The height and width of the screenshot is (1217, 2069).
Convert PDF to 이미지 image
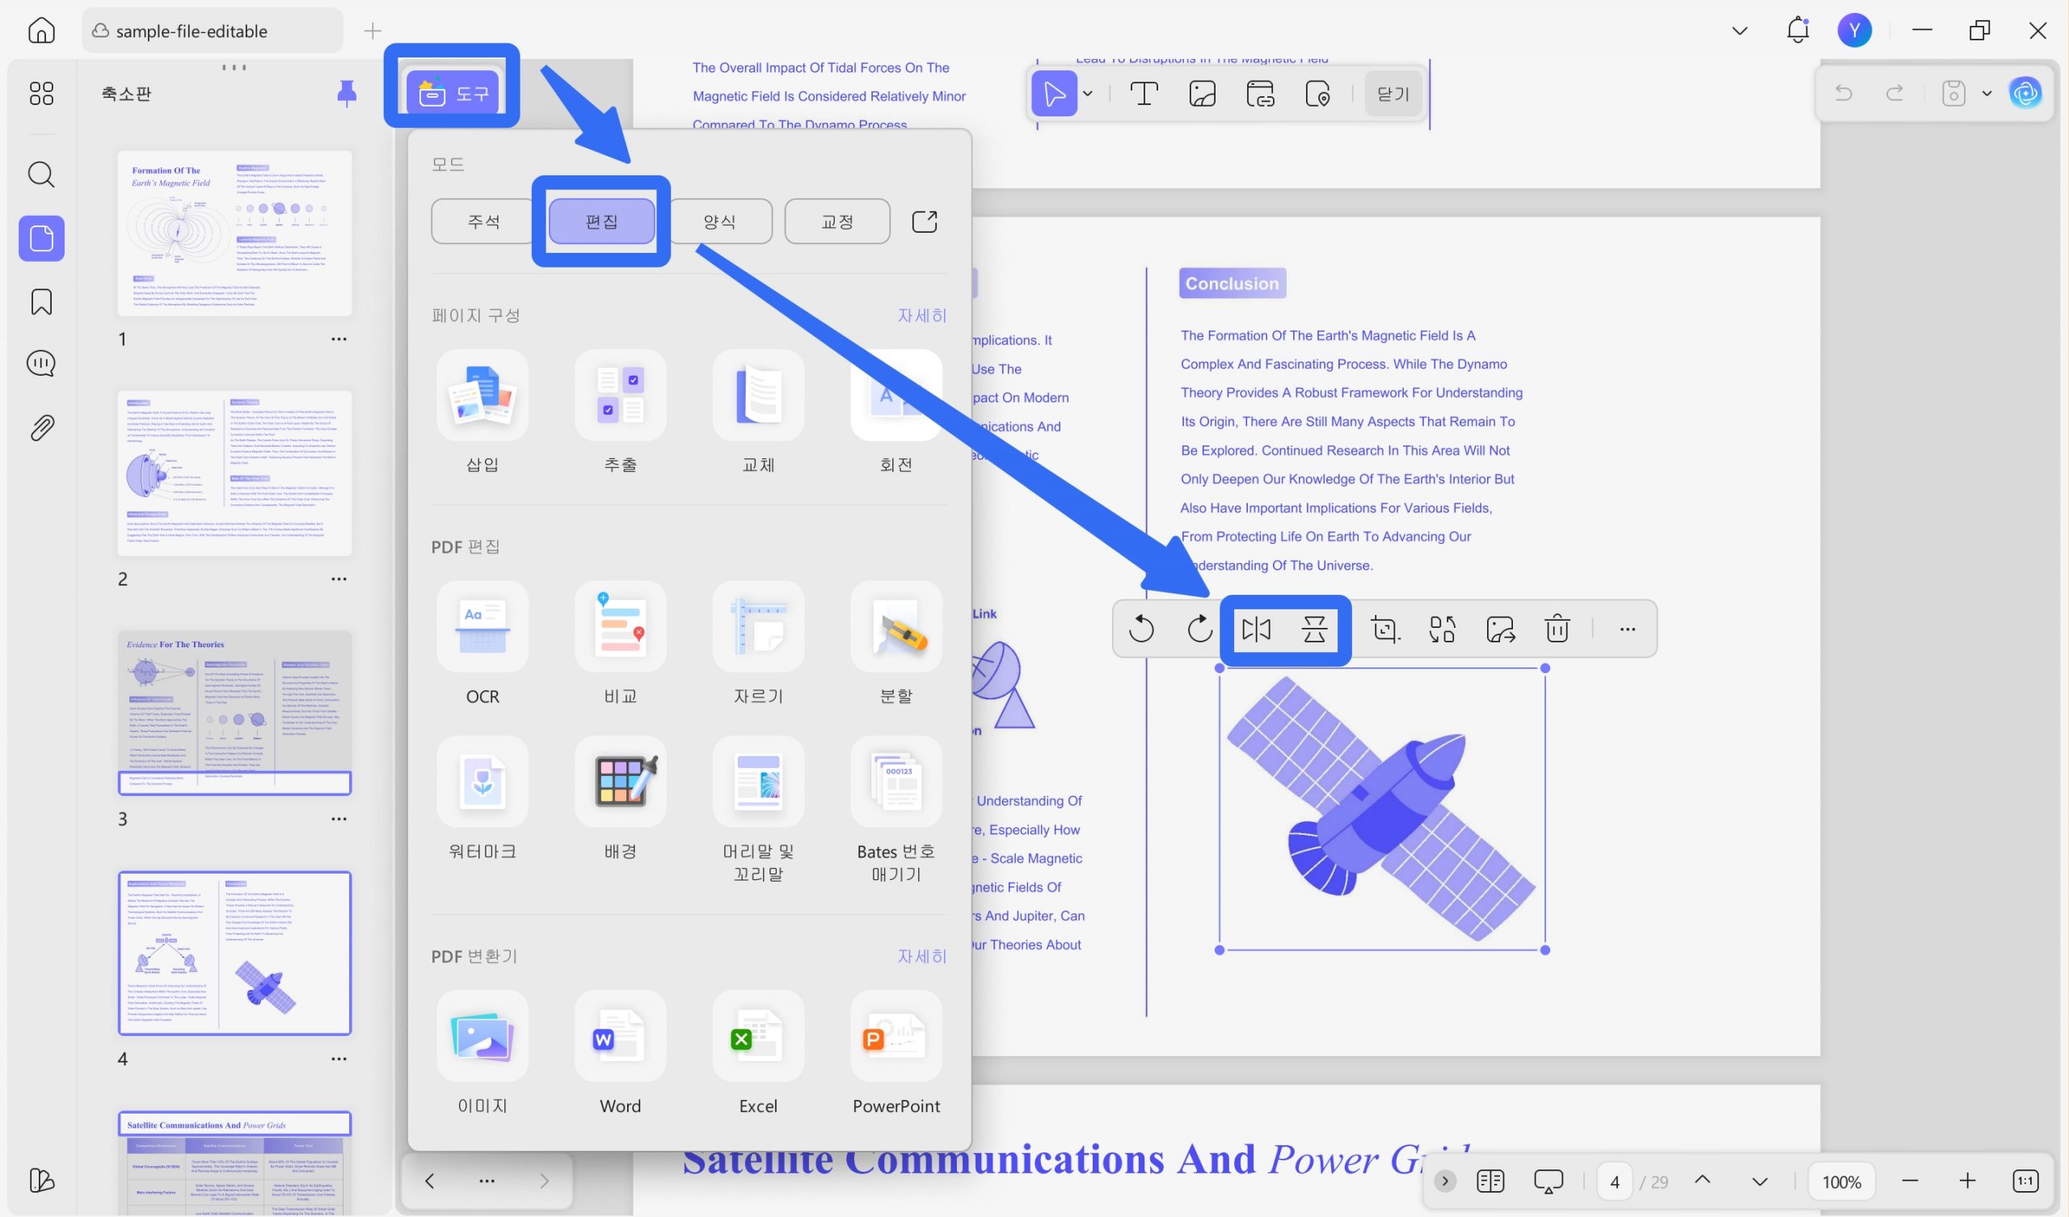(x=482, y=1054)
